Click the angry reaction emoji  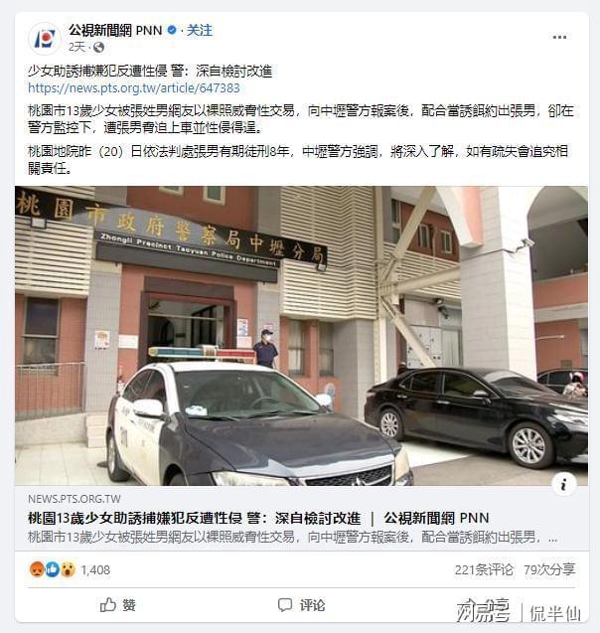37,569
